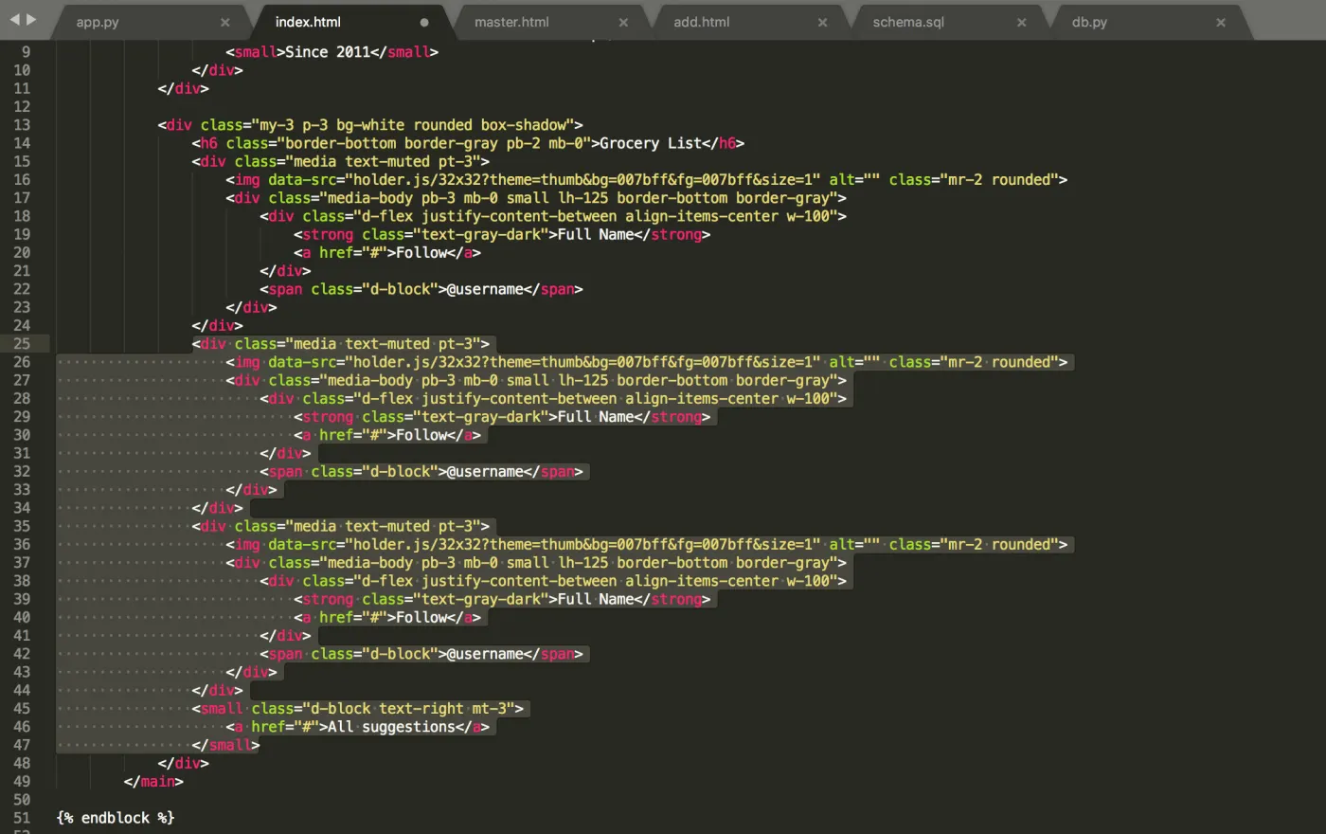Viewport: 1326px width, 834px height.
Task: Click line number 35 in the gutter
Action: (22, 526)
